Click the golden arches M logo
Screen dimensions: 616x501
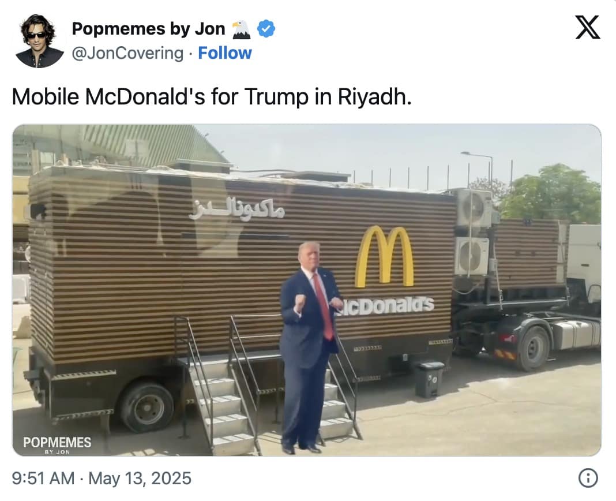384,256
